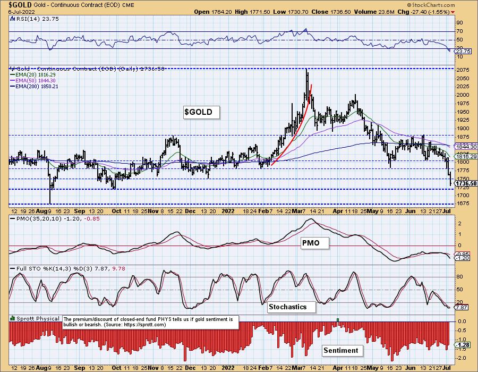The height and width of the screenshot is (372, 478).
Task: Click the EMA(20) 1816.29 legend text
Action: [36, 75]
